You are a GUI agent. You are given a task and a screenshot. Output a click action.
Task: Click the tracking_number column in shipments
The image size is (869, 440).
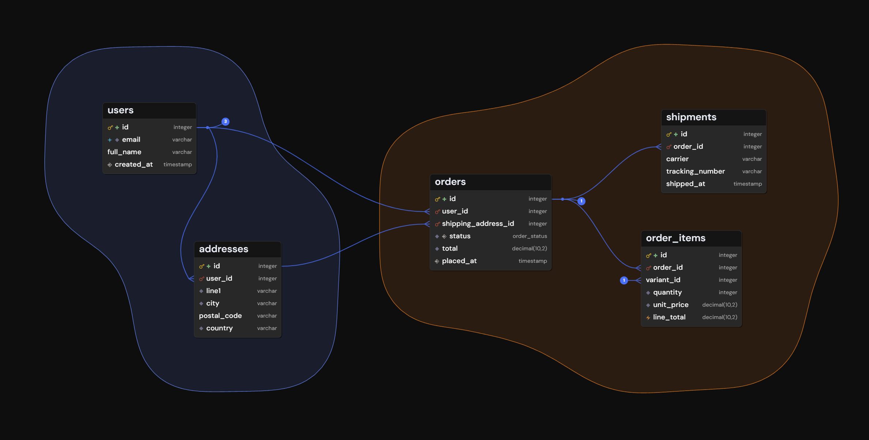click(x=713, y=171)
